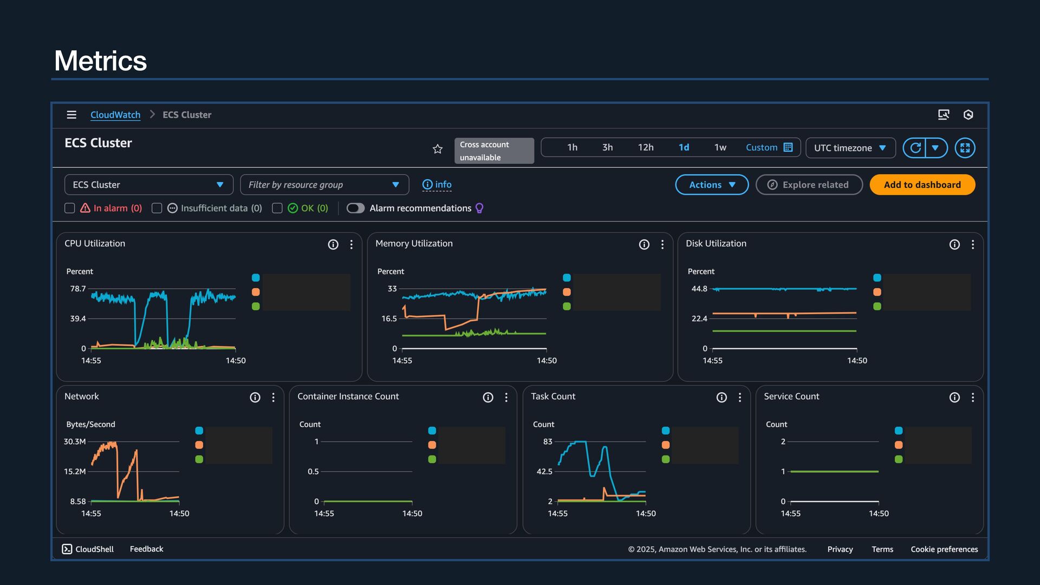This screenshot has height=585, width=1040.
Task: Click orange legend swatch in Network widget
Action: (x=199, y=445)
